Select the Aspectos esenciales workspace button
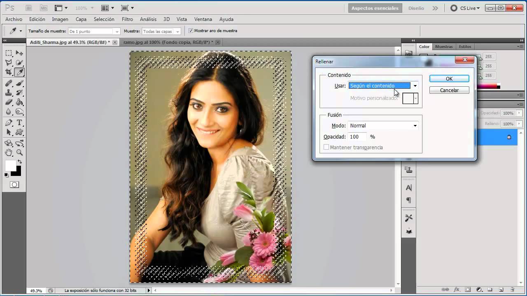 (x=375, y=8)
